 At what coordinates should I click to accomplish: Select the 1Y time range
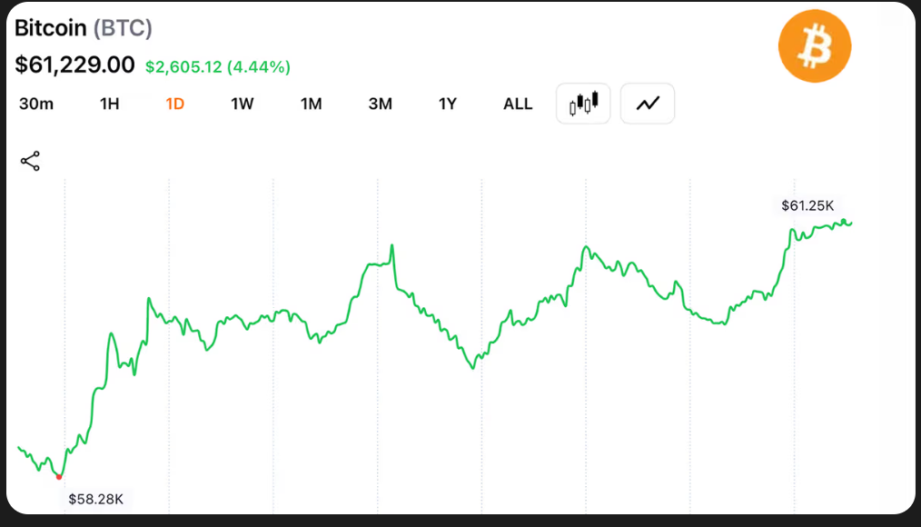click(x=448, y=104)
